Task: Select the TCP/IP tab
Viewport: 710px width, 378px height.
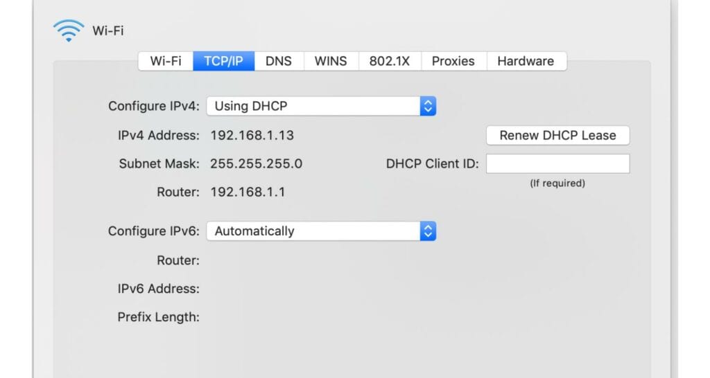Action: click(223, 61)
